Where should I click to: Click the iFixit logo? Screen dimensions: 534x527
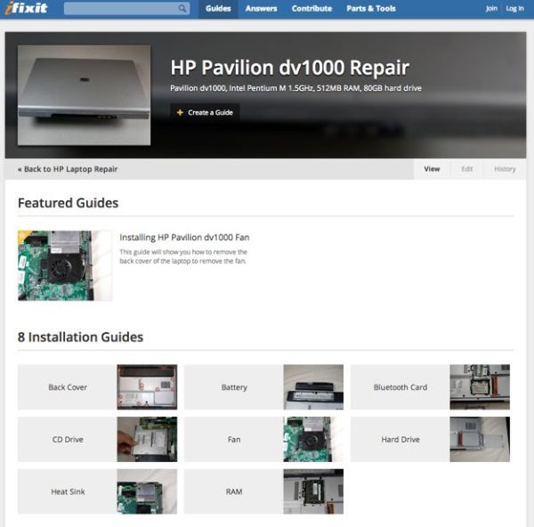coord(25,9)
